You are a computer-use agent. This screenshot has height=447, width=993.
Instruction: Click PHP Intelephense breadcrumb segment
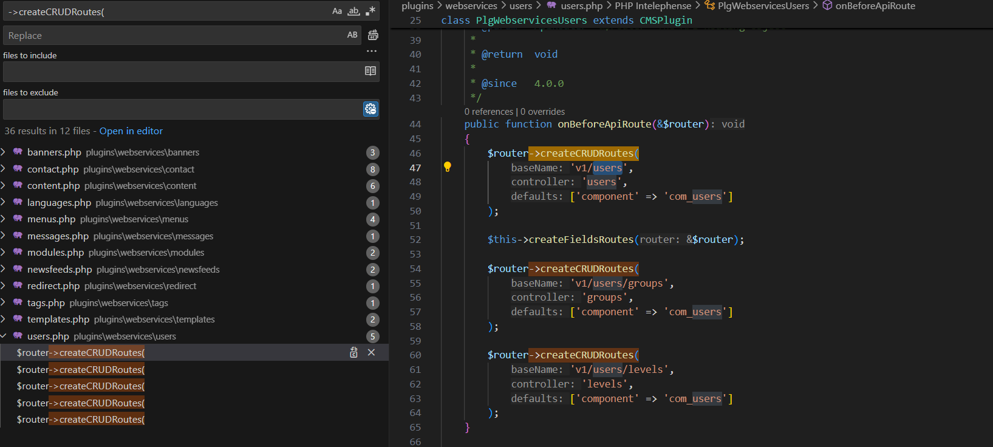pyautogui.click(x=653, y=5)
